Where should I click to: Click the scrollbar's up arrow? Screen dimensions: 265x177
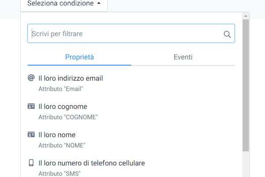(x=246, y=15)
